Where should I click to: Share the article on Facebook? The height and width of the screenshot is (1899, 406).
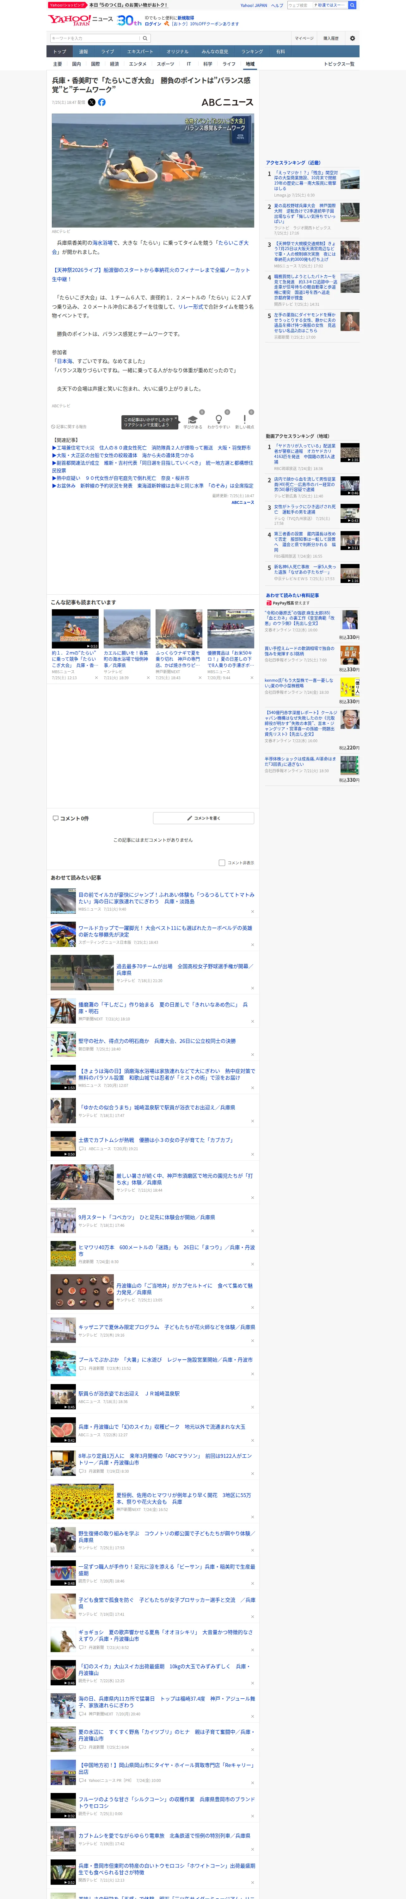(102, 103)
